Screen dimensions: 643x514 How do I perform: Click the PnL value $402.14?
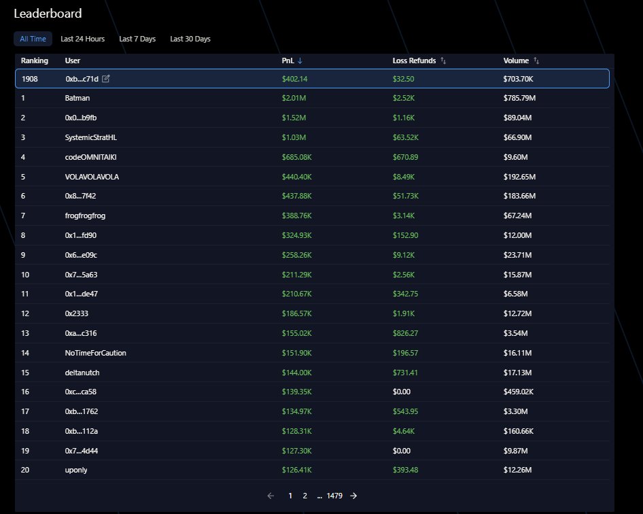click(x=294, y=79)
